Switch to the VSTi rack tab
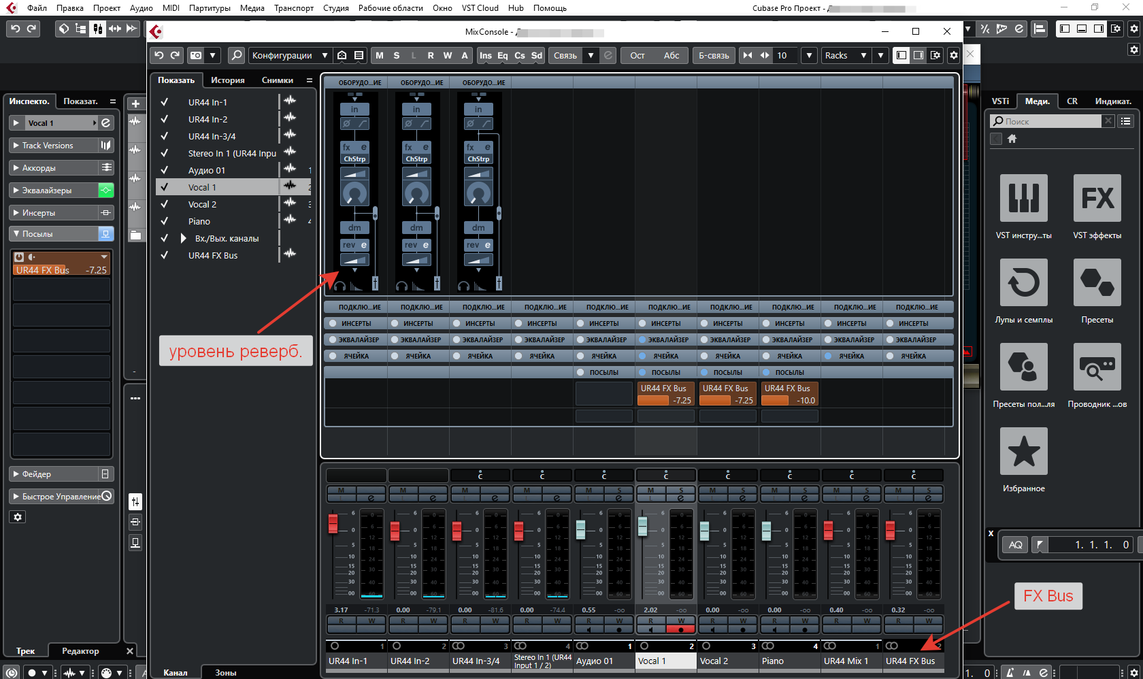The image size is (1143, 679). coord(1000,101)
